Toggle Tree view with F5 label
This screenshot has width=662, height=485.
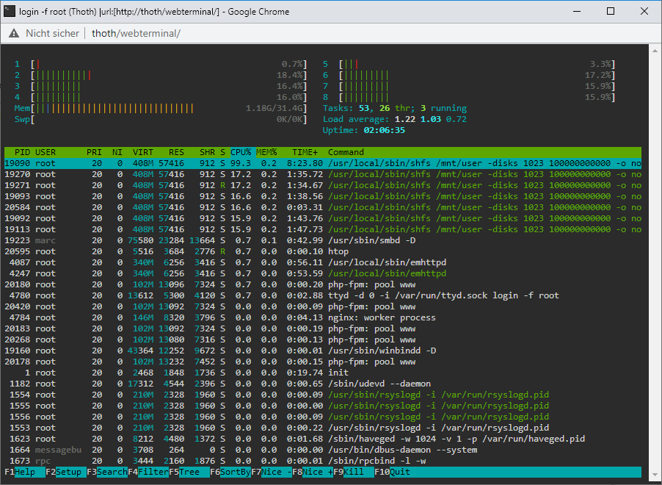coord(189,472)
